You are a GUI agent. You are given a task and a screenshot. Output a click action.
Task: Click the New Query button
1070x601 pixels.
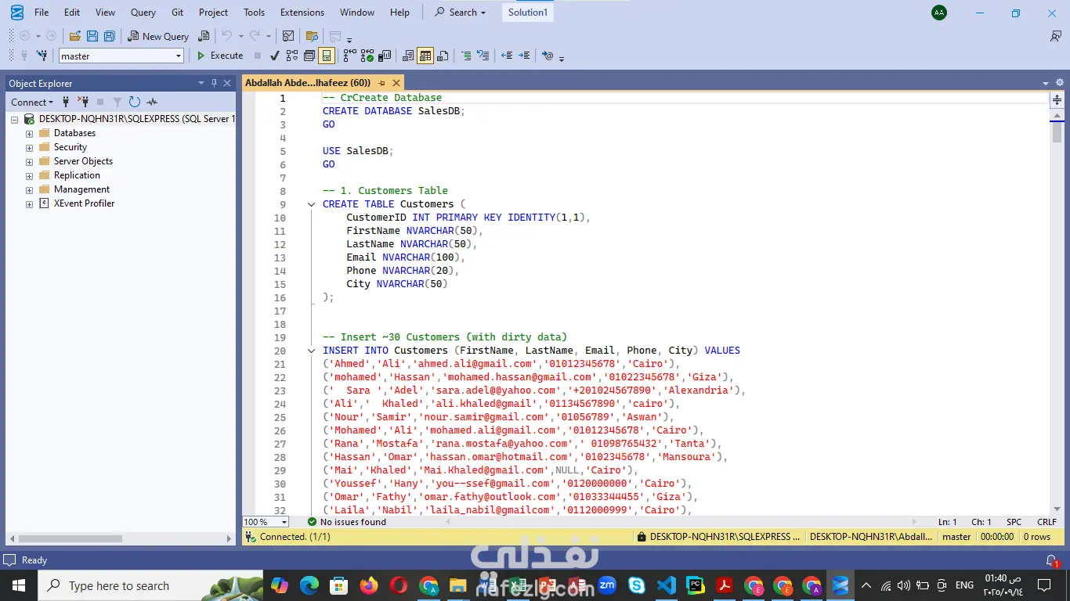click(x=159, y=36)
